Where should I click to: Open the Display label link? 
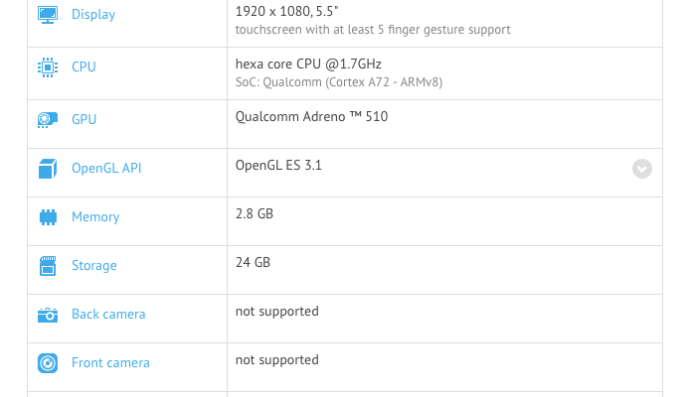[x=93, y=15]
